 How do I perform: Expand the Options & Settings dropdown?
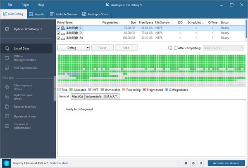point(41,29)
